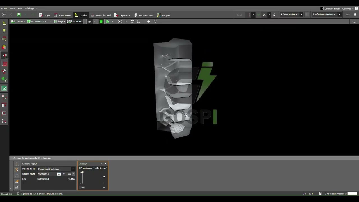Open the Affichage menu

click(29, 8)
